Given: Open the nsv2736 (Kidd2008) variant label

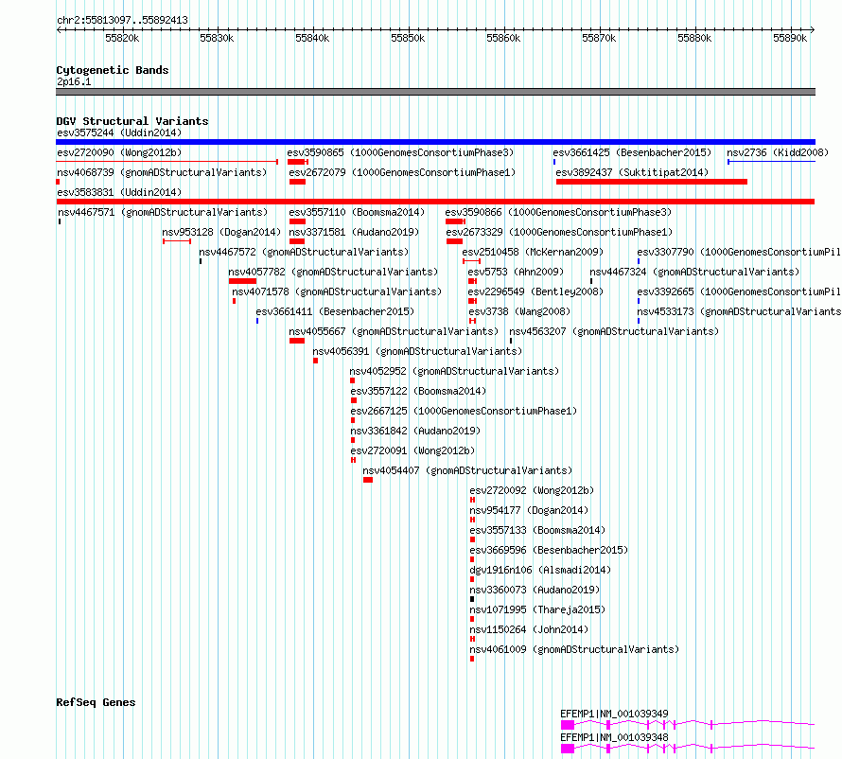Looking at the screenshot, I should coord(778,152).
